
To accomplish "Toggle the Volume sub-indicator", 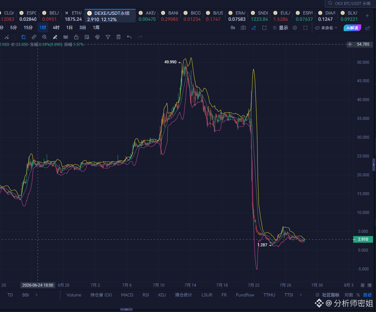I will (x=74, y=295).
